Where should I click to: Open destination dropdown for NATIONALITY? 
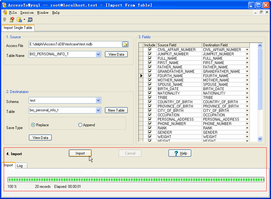(247, 93)
